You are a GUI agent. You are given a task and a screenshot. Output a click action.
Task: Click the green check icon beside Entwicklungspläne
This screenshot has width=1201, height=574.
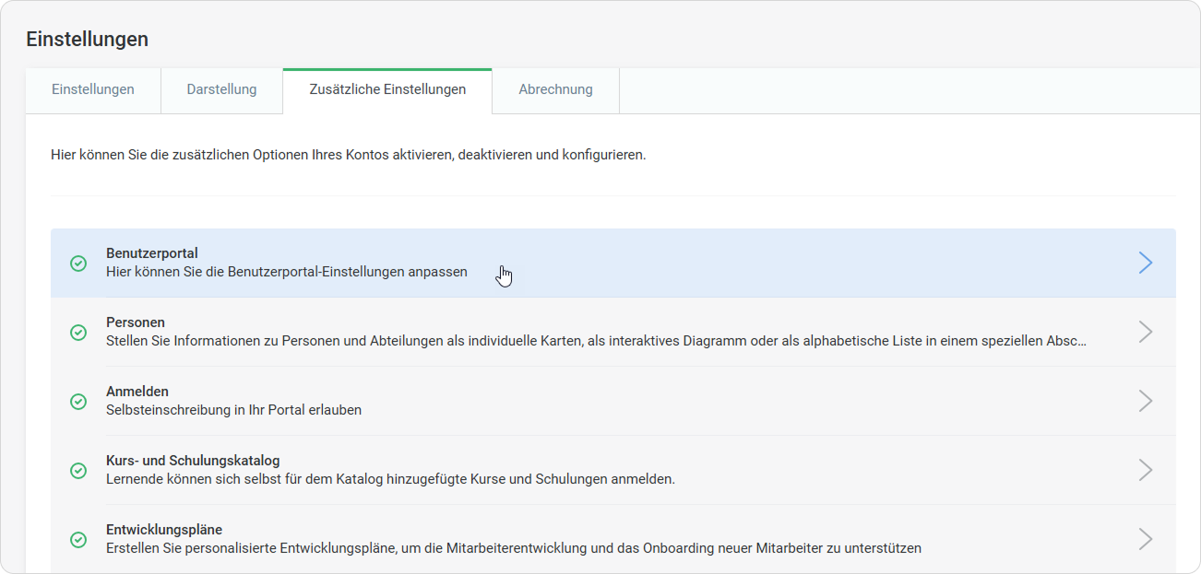pyautogui.click(x=78, y=540)
